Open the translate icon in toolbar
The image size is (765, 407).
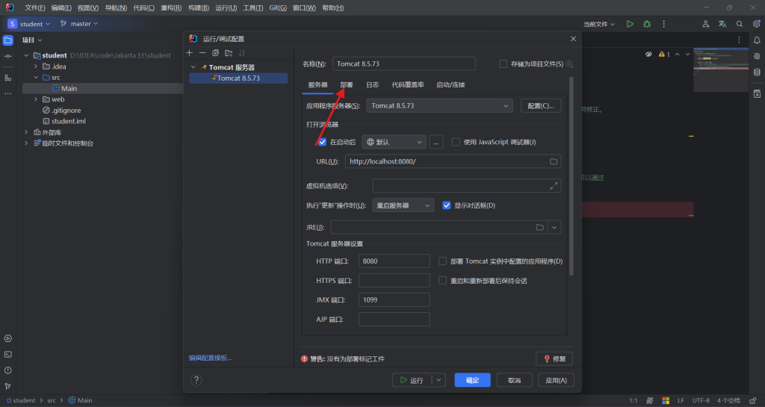pyautogui.click(x=722, y=24)
